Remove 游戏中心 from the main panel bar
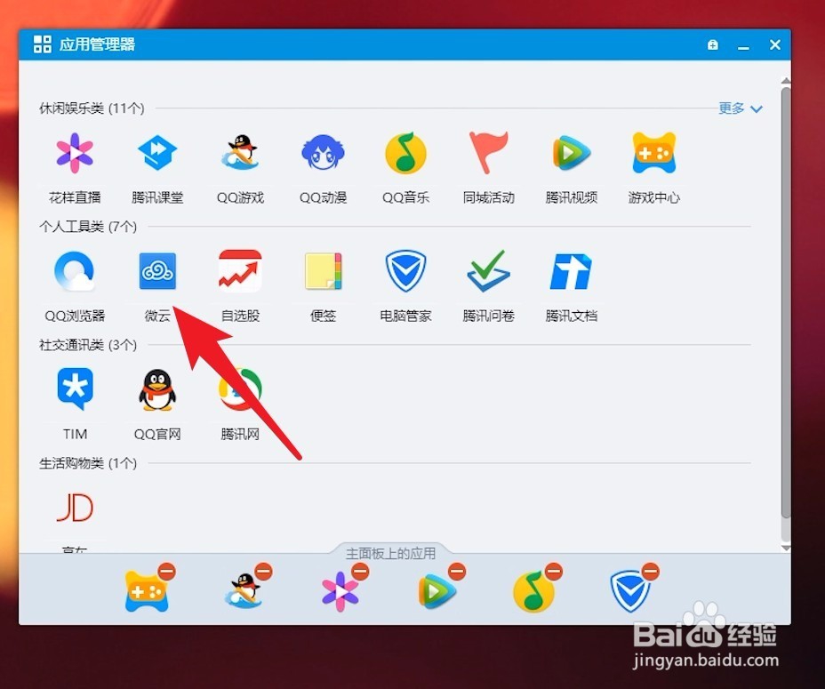 tap(167, 572)
